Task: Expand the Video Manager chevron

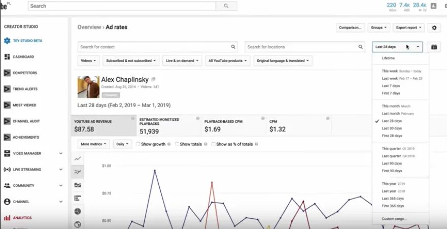Action: coord(61,153)
